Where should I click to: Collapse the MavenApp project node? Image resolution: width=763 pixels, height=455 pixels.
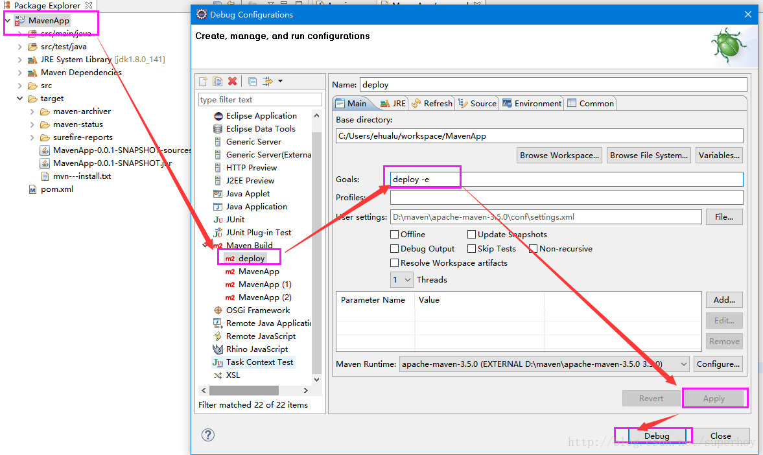coord(8,21)
